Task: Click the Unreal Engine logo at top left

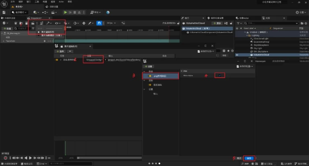Action: click(4, 4)
